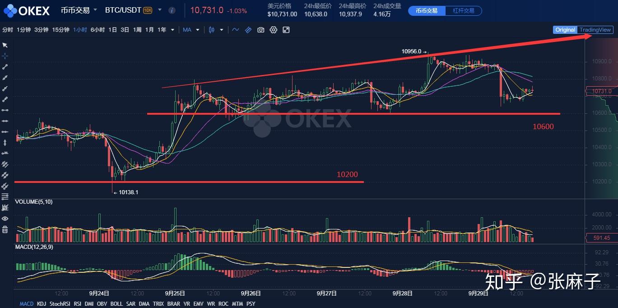
Task: Click the 24h low value 10,638.0
Action: tap(316, 14)
